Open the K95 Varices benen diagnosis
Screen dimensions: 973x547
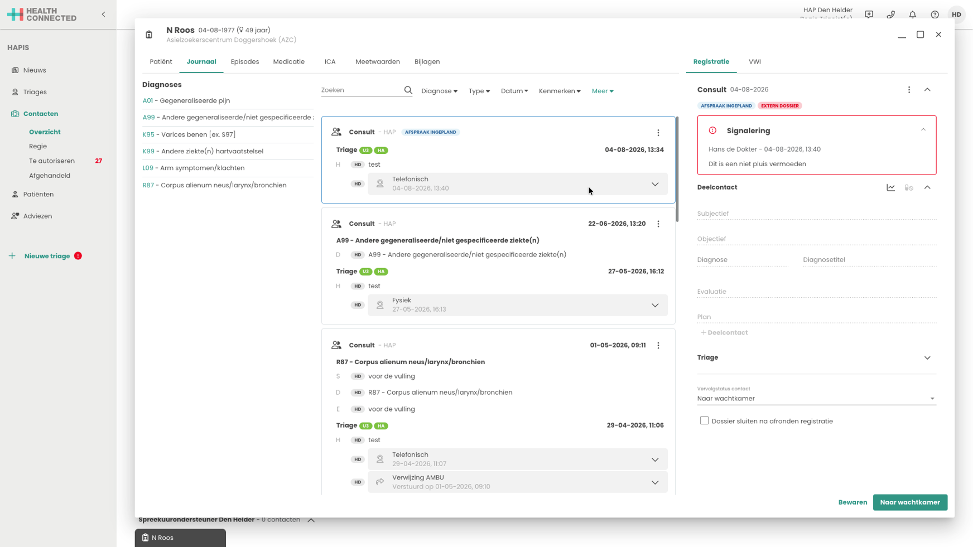tap(189, 135)
